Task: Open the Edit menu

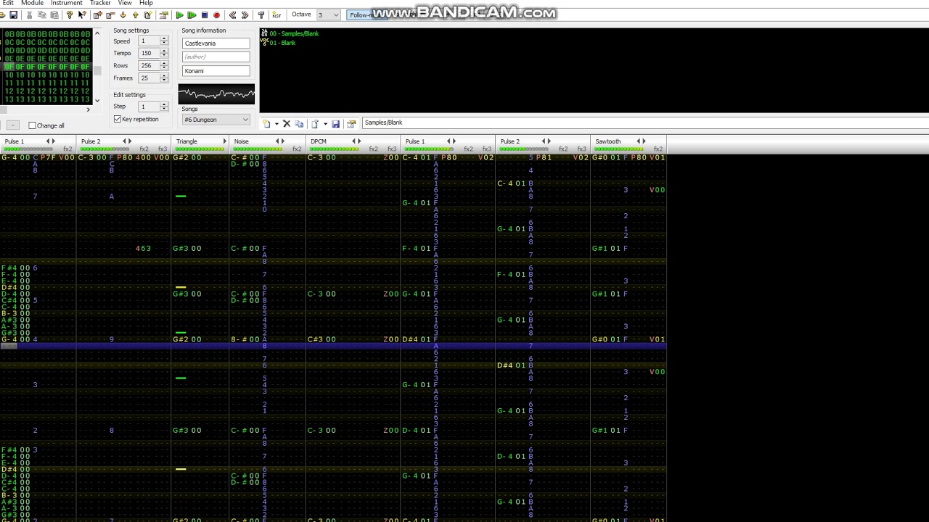Action: (8, 3)
